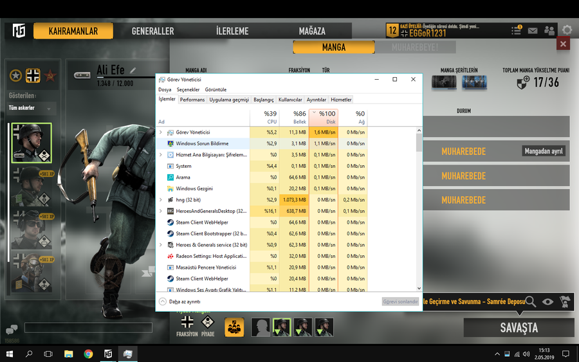Click the silver manga ribbon with star
Screen dimensions: 579x362
pos(444,82)
